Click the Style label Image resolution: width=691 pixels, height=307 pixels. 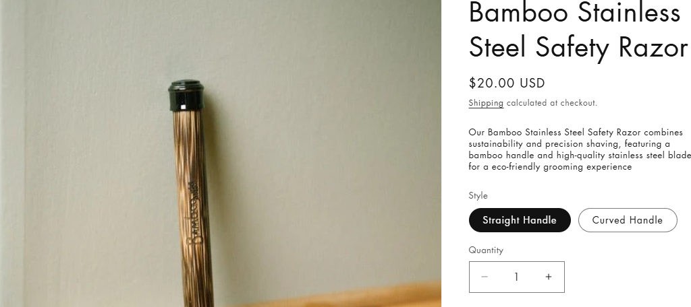pyautogui.click(x=478, y=195)
